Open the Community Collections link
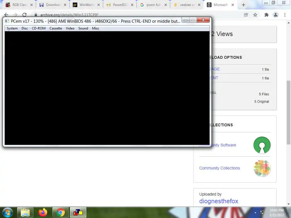This screenshot has width=291, height=218. pos(220,168)
